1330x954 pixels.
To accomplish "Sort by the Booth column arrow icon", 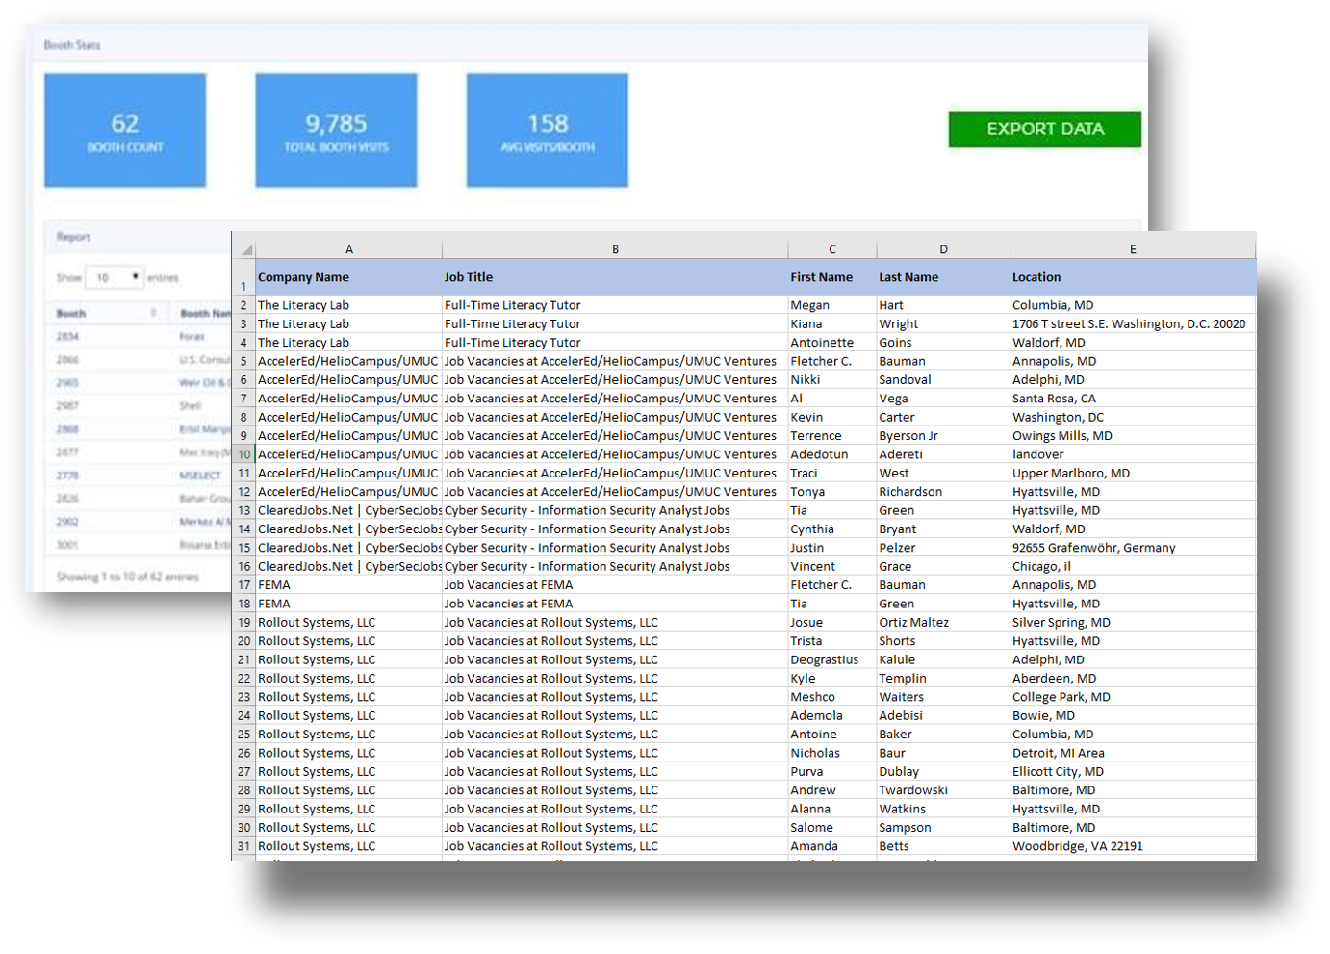I will point(154,313).
